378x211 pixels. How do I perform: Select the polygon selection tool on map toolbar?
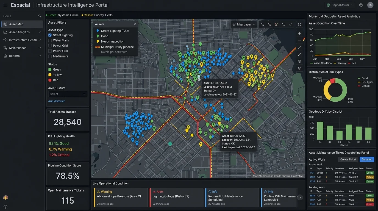(x=277, y=24)
